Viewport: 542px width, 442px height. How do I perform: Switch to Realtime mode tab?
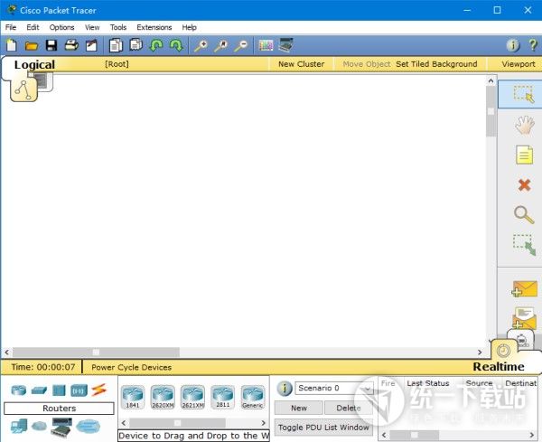pyautogui.click(x=499, y=367)
